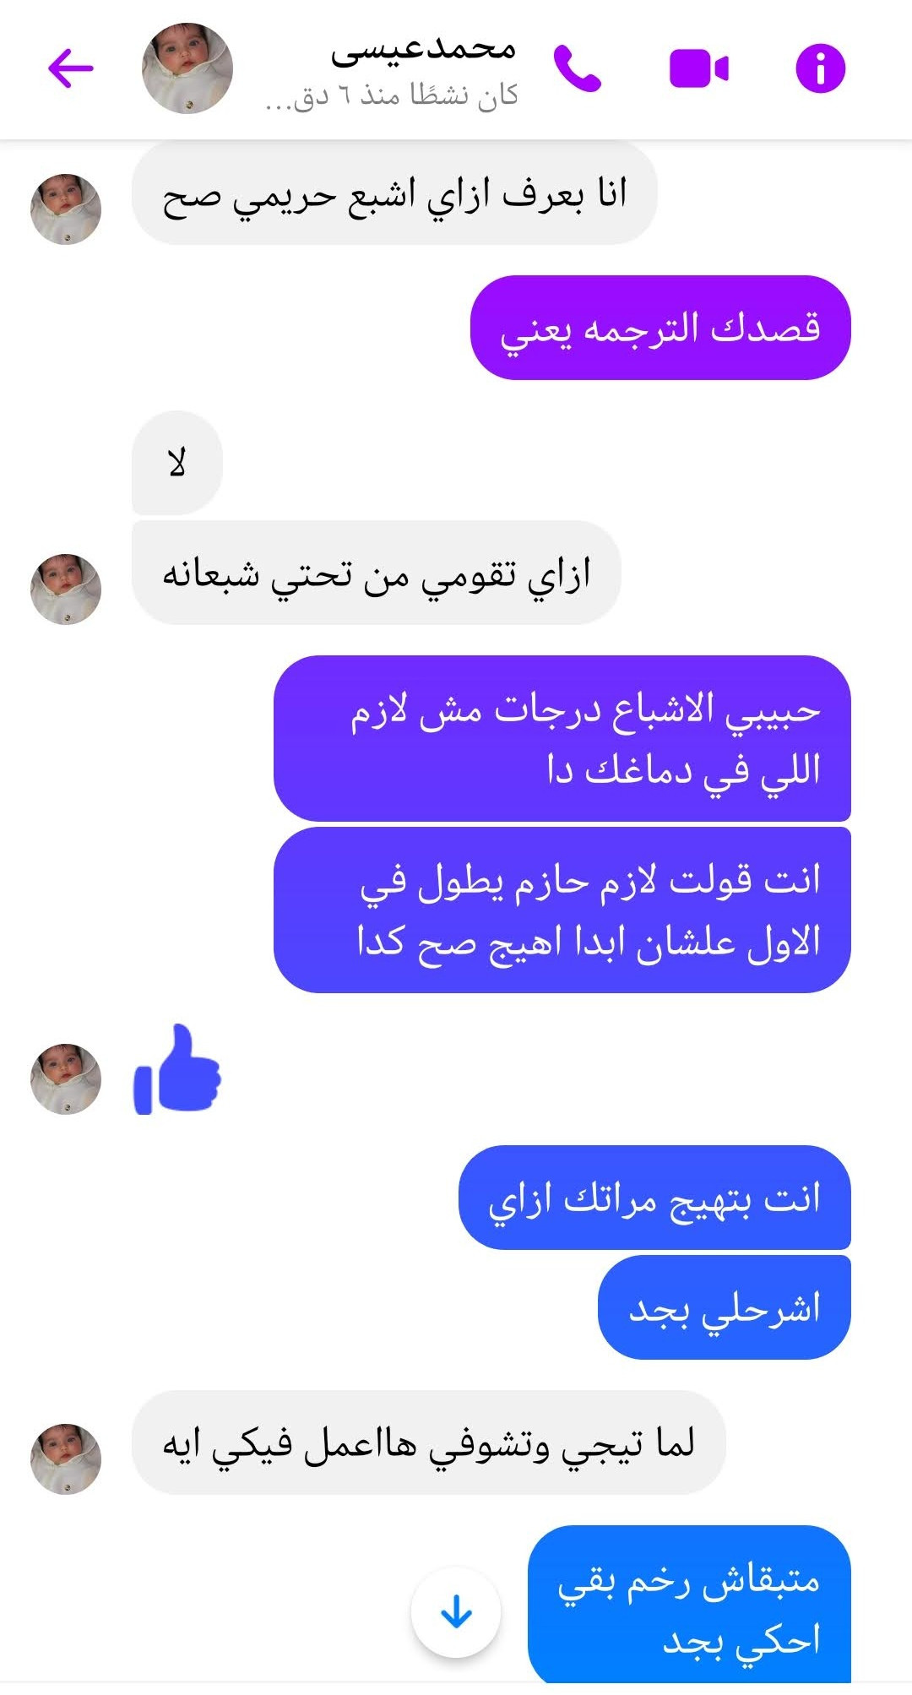
Task: Select the message starting with انت قولت لازم
Action: click(562, 910)
